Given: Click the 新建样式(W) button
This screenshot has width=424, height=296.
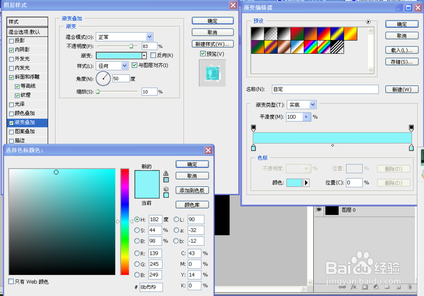Looking at the screenshot, I should tap(212, 44).
